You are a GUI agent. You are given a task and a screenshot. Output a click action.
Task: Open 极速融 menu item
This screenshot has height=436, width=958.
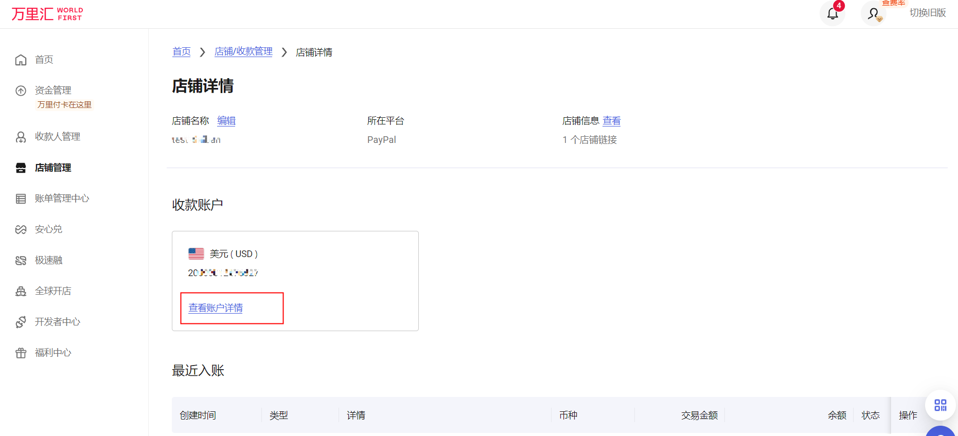pos(48,260)
